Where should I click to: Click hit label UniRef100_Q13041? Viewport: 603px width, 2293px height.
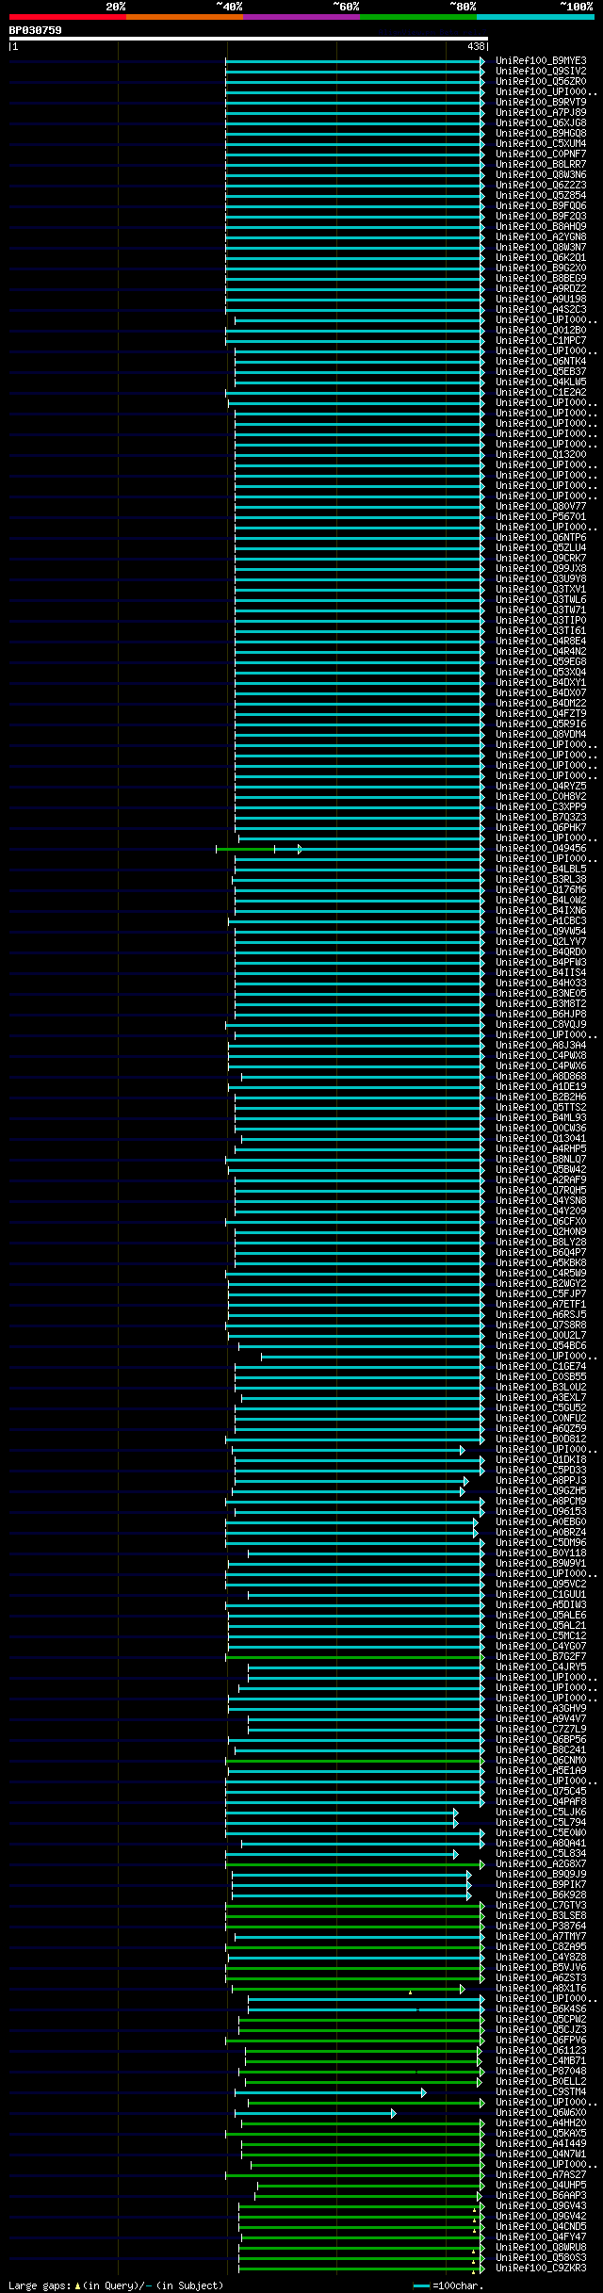click(541, 1139)
